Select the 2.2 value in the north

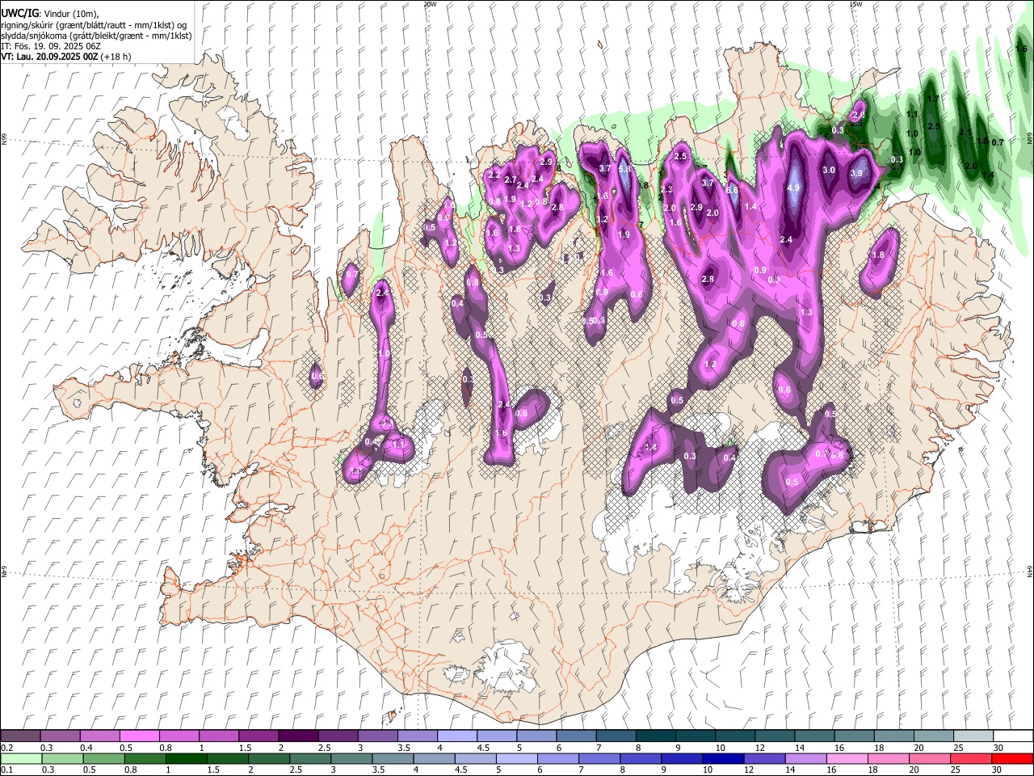[495, 175]
